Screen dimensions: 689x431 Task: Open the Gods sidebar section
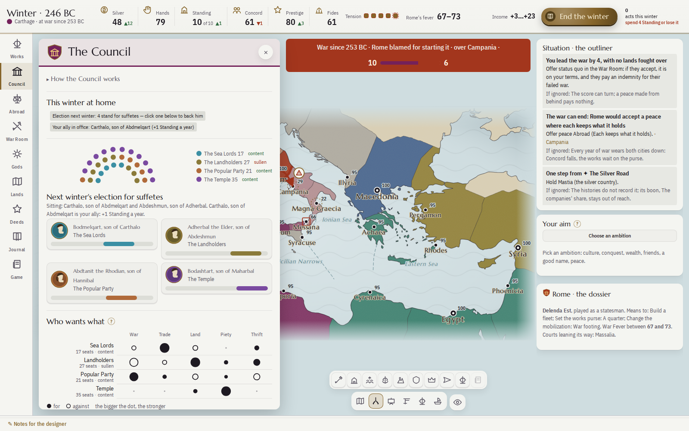coord(17,159)
